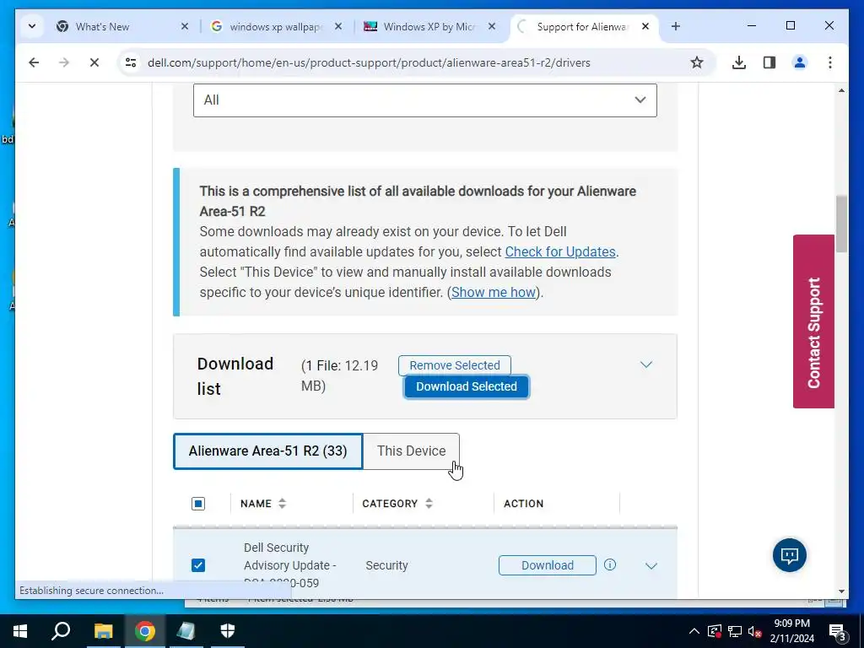864x648 pixels.
Task: Click the browser back arrow
Action: click(x=34, y=62)
